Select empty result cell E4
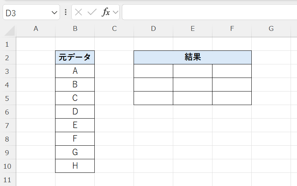The height and width of the screenshot is (186, 297). click(x=192, y=85)
